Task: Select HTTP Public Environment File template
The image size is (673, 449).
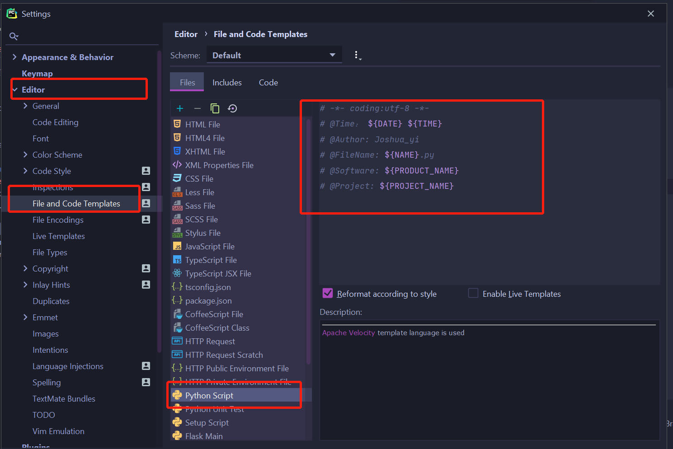Action: coord(237,368)
